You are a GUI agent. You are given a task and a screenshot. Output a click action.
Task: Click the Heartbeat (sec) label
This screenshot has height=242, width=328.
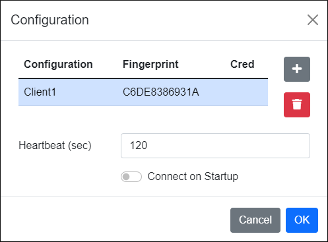(55, 146)
